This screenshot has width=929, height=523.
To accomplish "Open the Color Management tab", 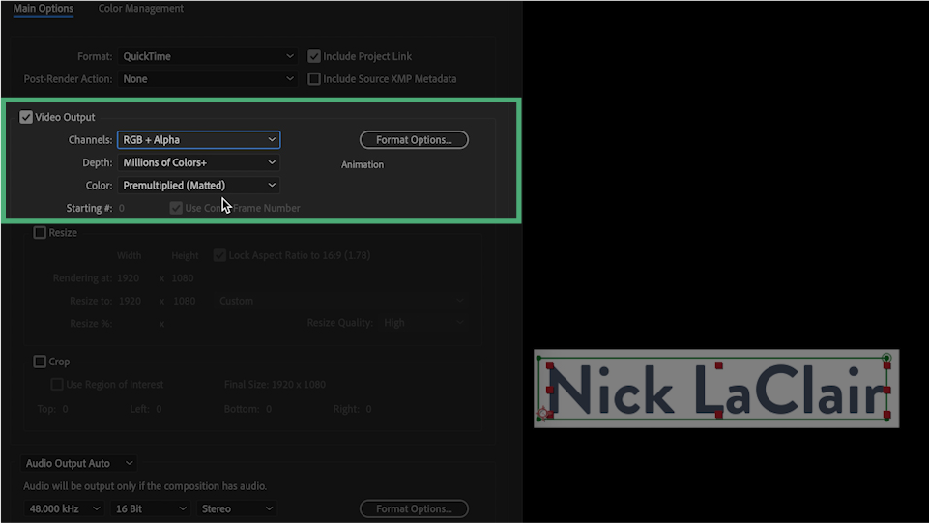I will pyautogui.click(x=140, y=9).
